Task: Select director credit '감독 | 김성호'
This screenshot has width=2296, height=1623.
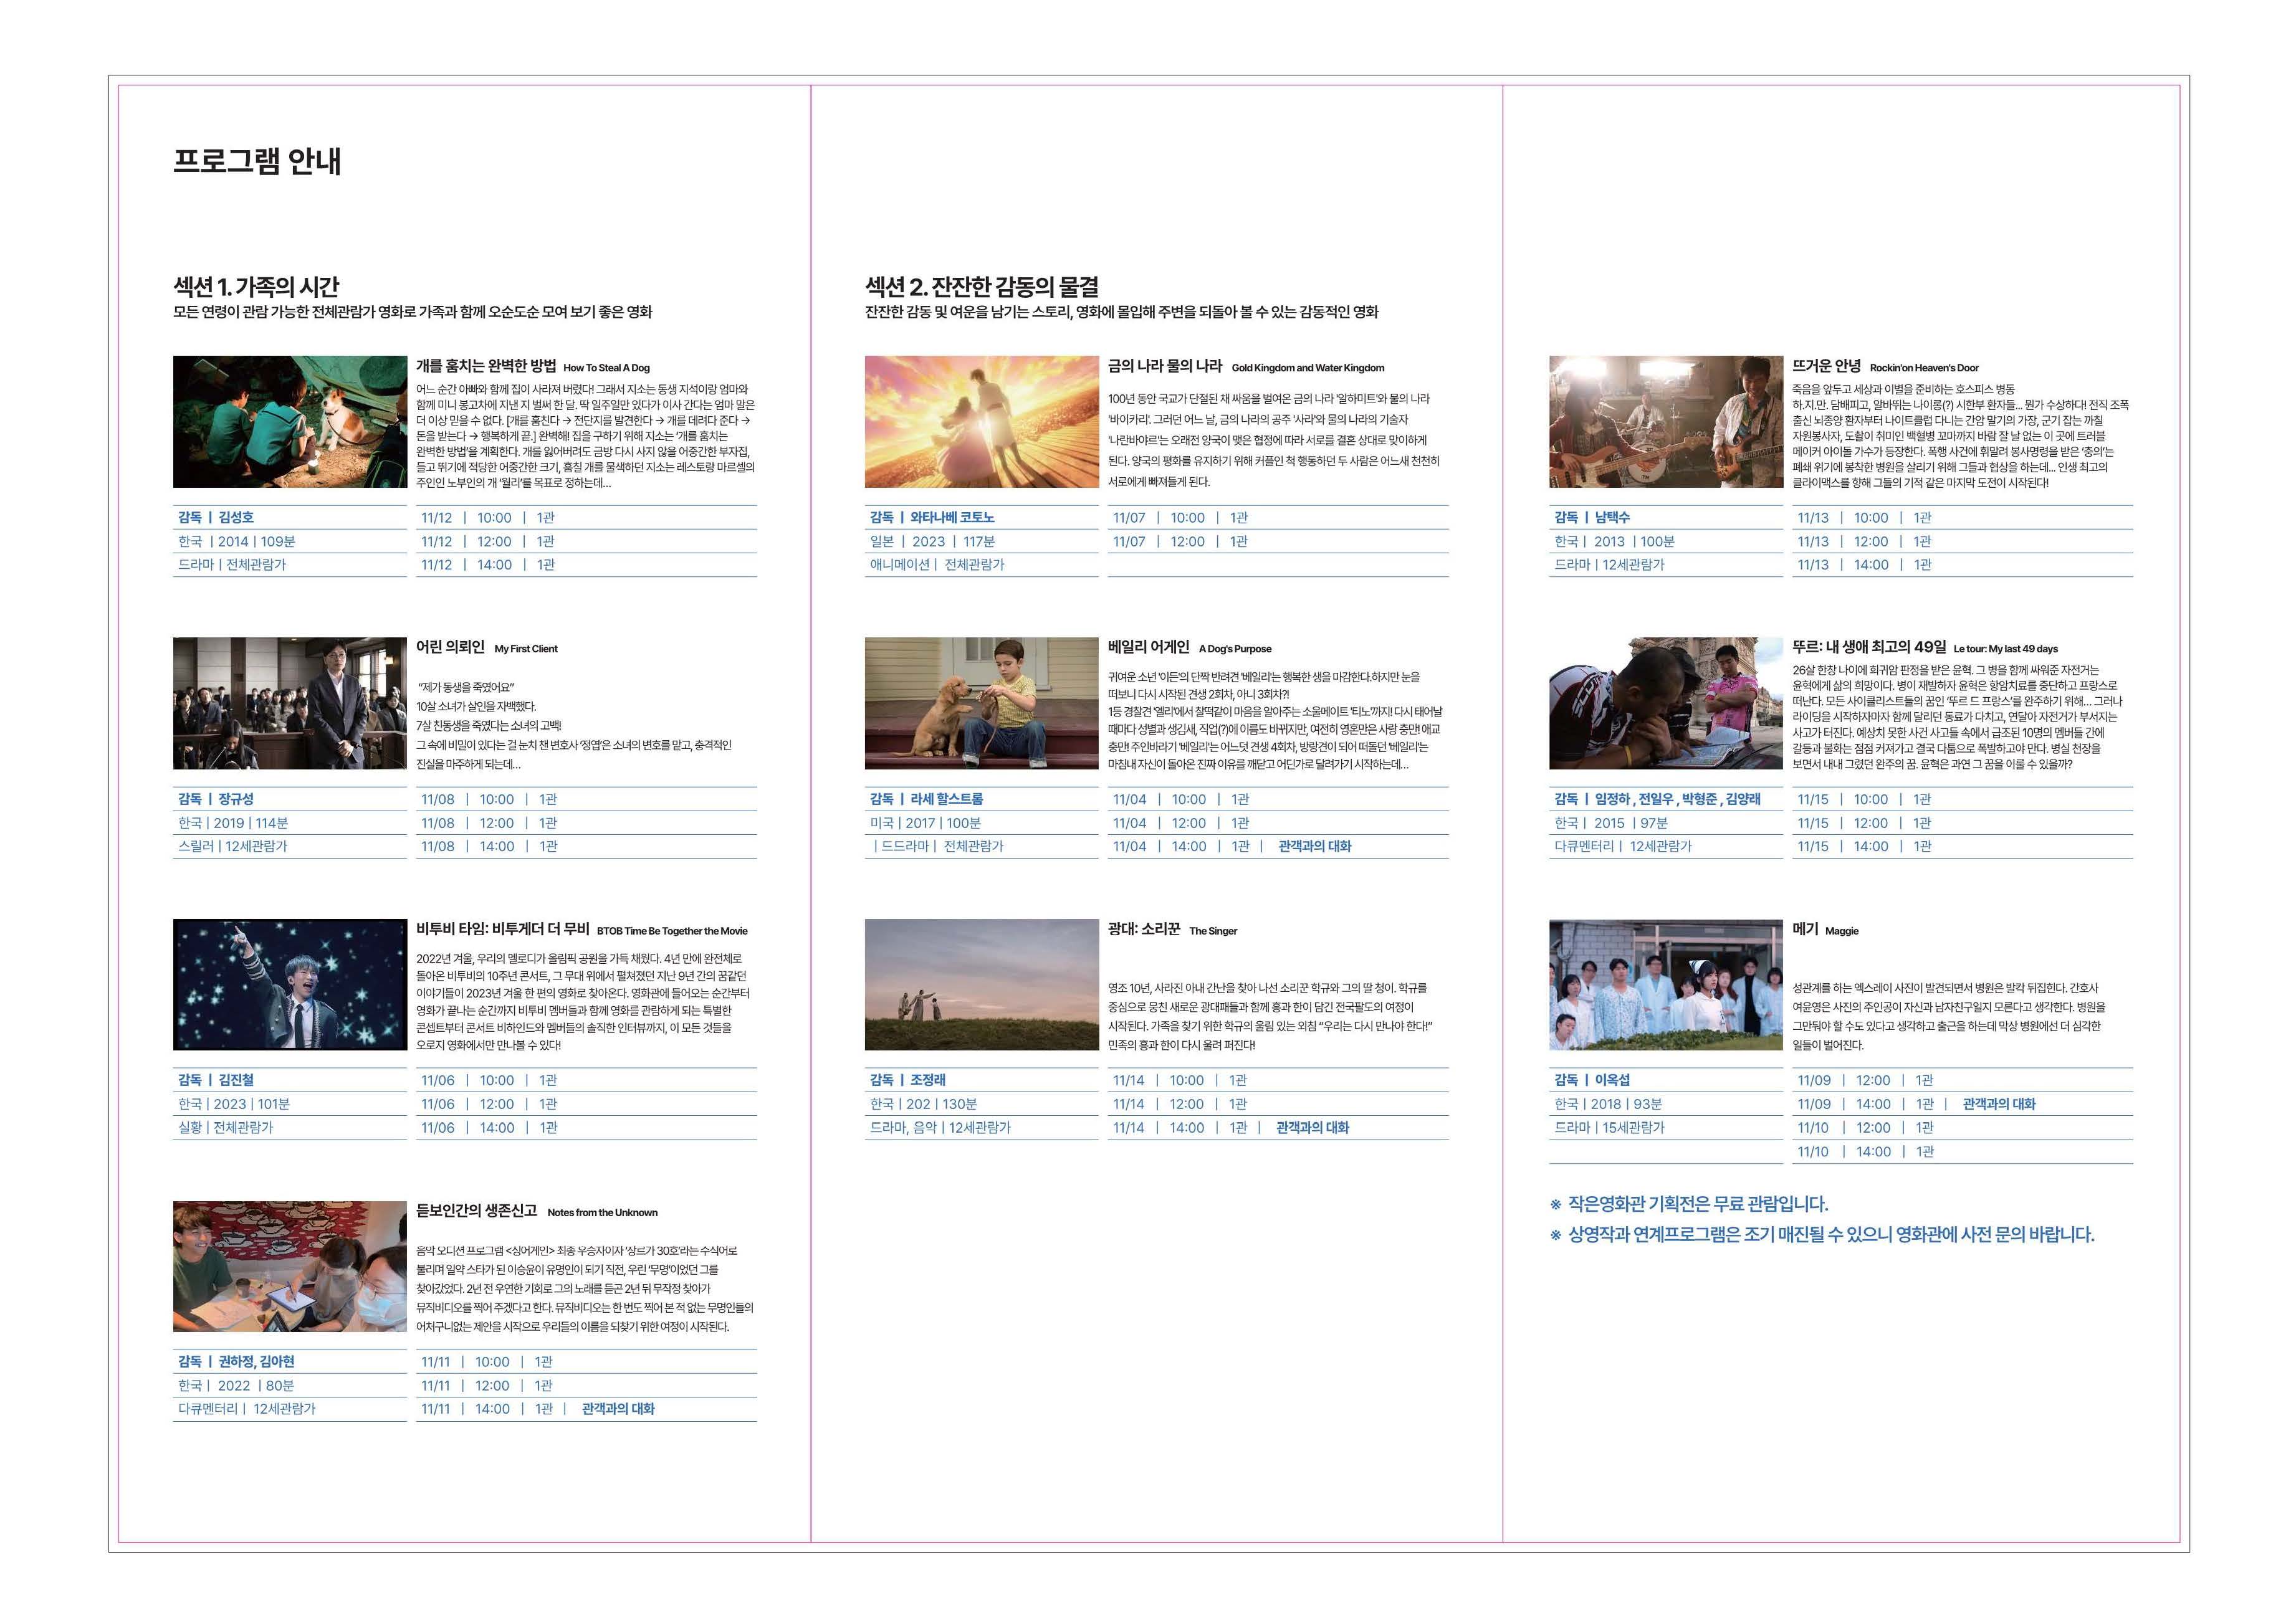Action: [x=216, y=518]
